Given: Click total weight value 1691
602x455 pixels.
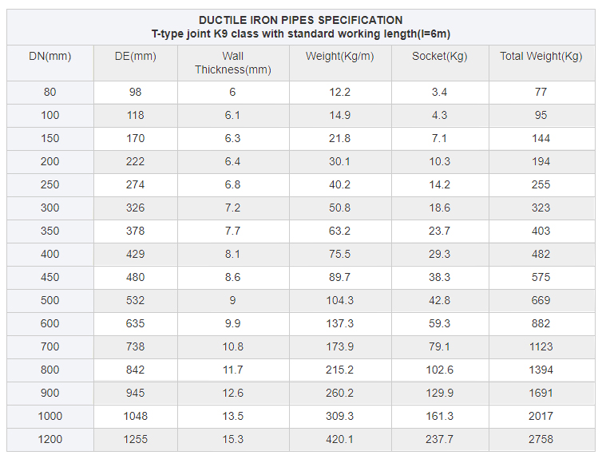Looking at the screenshot, I should (541, 393).
